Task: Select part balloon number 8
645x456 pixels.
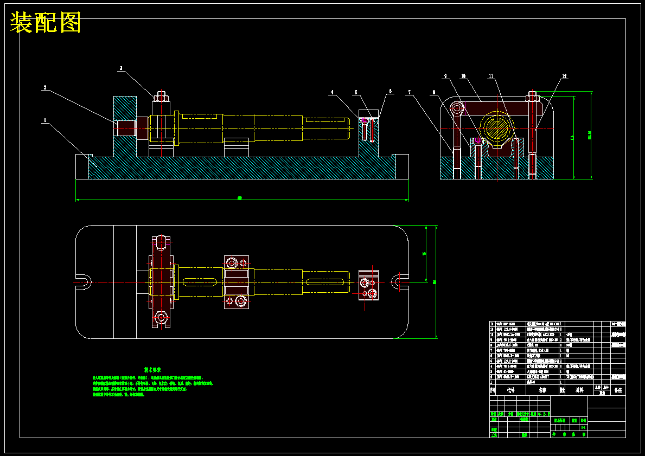Action: click(433, 92)
